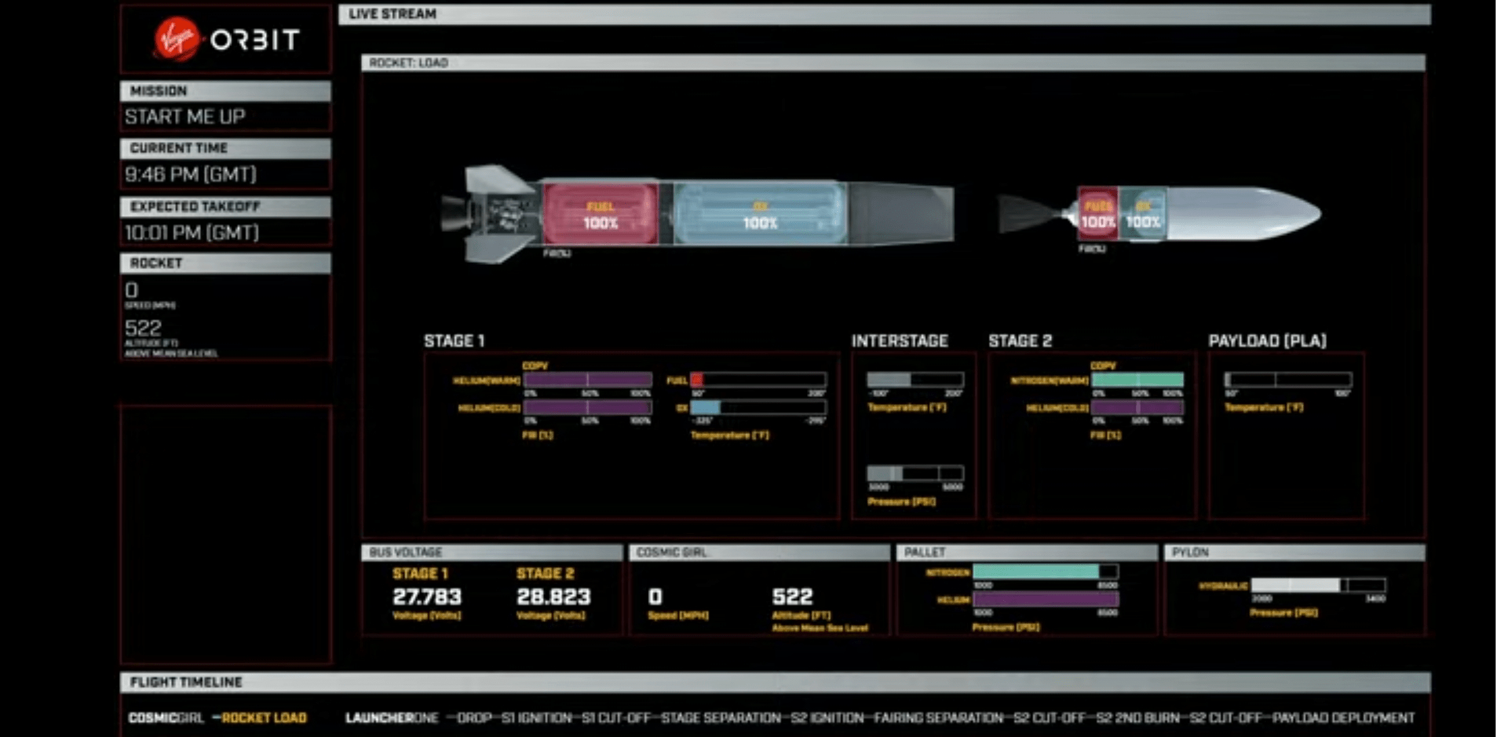Screen dimensions: 1497x737
Task: Select the S2 2ND BURN timeline step
Action: pos(1138,718)
